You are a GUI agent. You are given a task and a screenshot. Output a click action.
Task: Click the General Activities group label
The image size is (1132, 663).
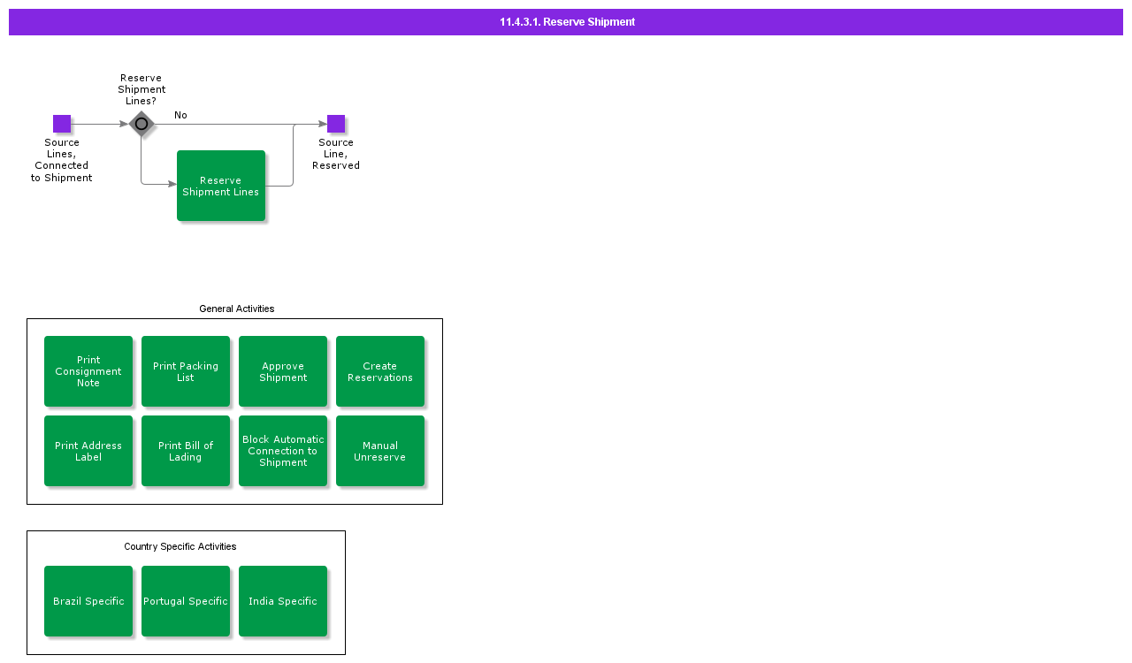tap(237, 309)
